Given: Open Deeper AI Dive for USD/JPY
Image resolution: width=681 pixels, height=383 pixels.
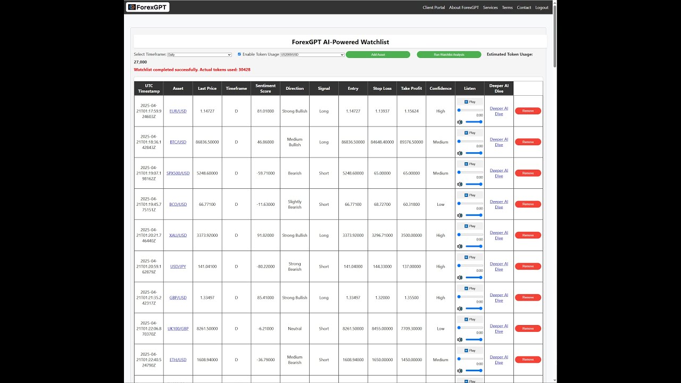Looking at the screenshot, I should point(499,267).
